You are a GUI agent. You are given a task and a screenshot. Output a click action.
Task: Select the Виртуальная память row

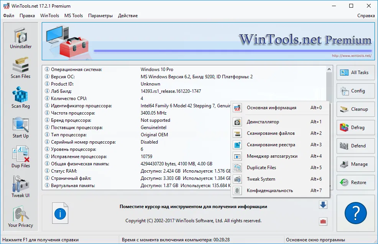[x=137, y=186]
